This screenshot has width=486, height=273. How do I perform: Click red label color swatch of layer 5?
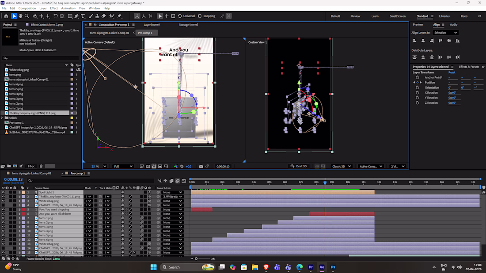click(23, 209)
